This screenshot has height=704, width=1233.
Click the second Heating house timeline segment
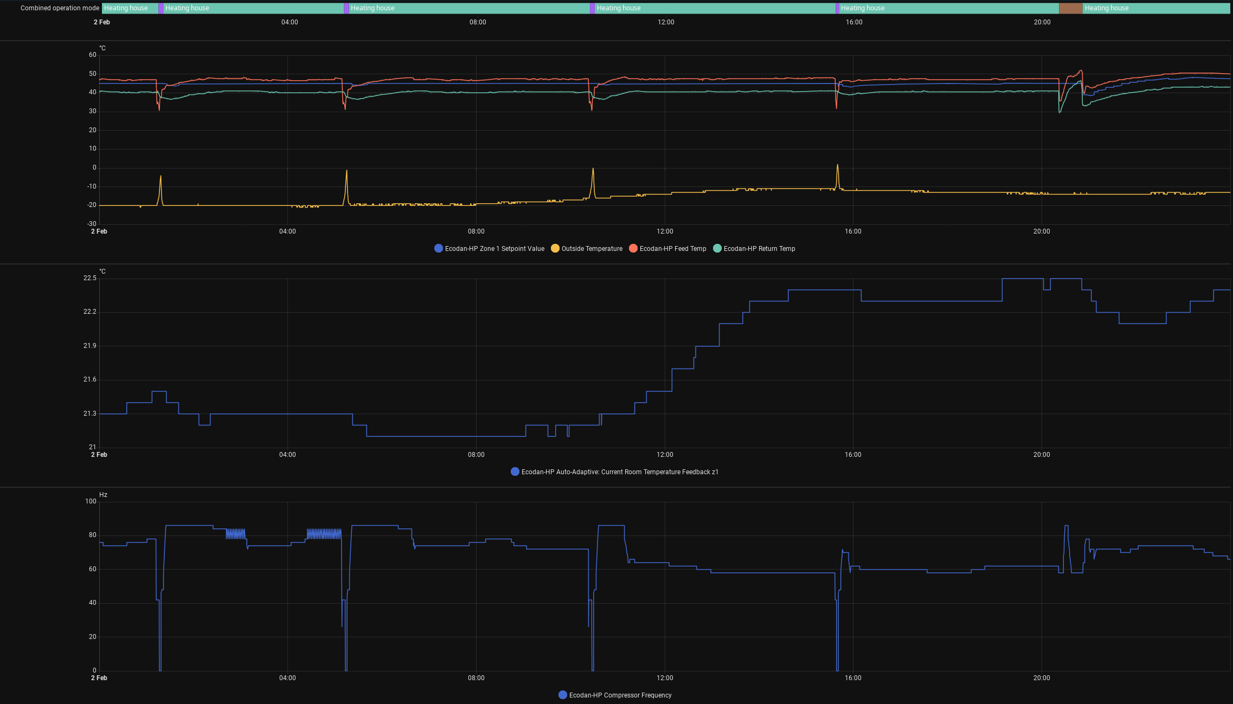pyautogui.click(x=253, y=8)
